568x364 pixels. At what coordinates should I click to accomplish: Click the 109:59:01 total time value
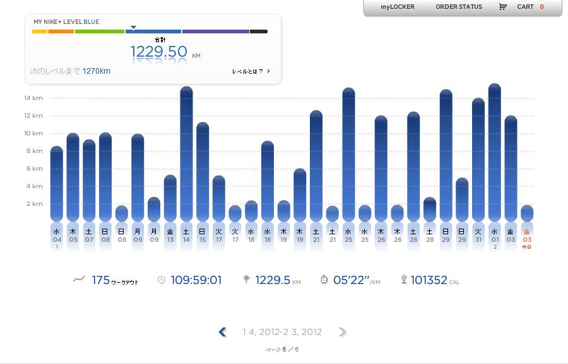196,280
